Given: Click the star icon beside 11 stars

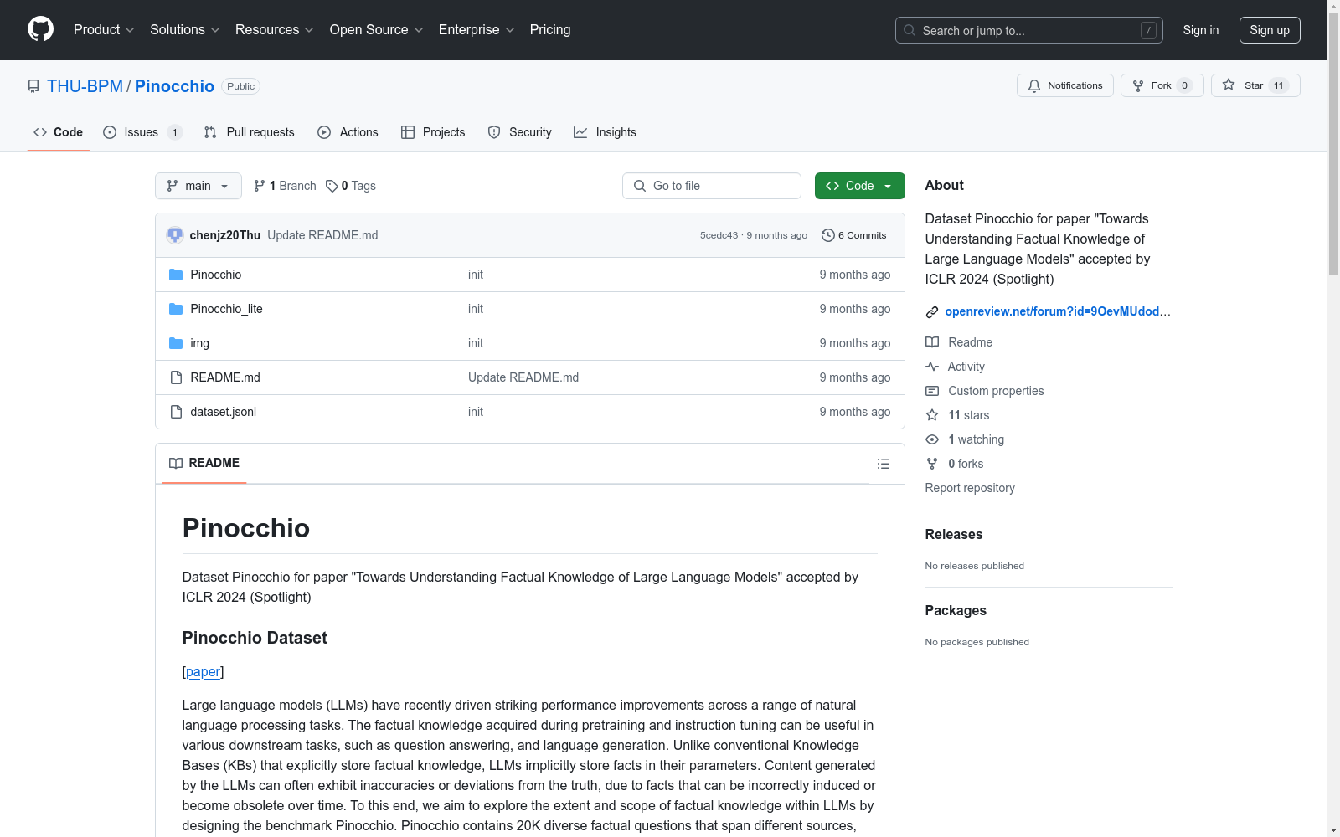Looking at the screenshot, I should (932, 415).
